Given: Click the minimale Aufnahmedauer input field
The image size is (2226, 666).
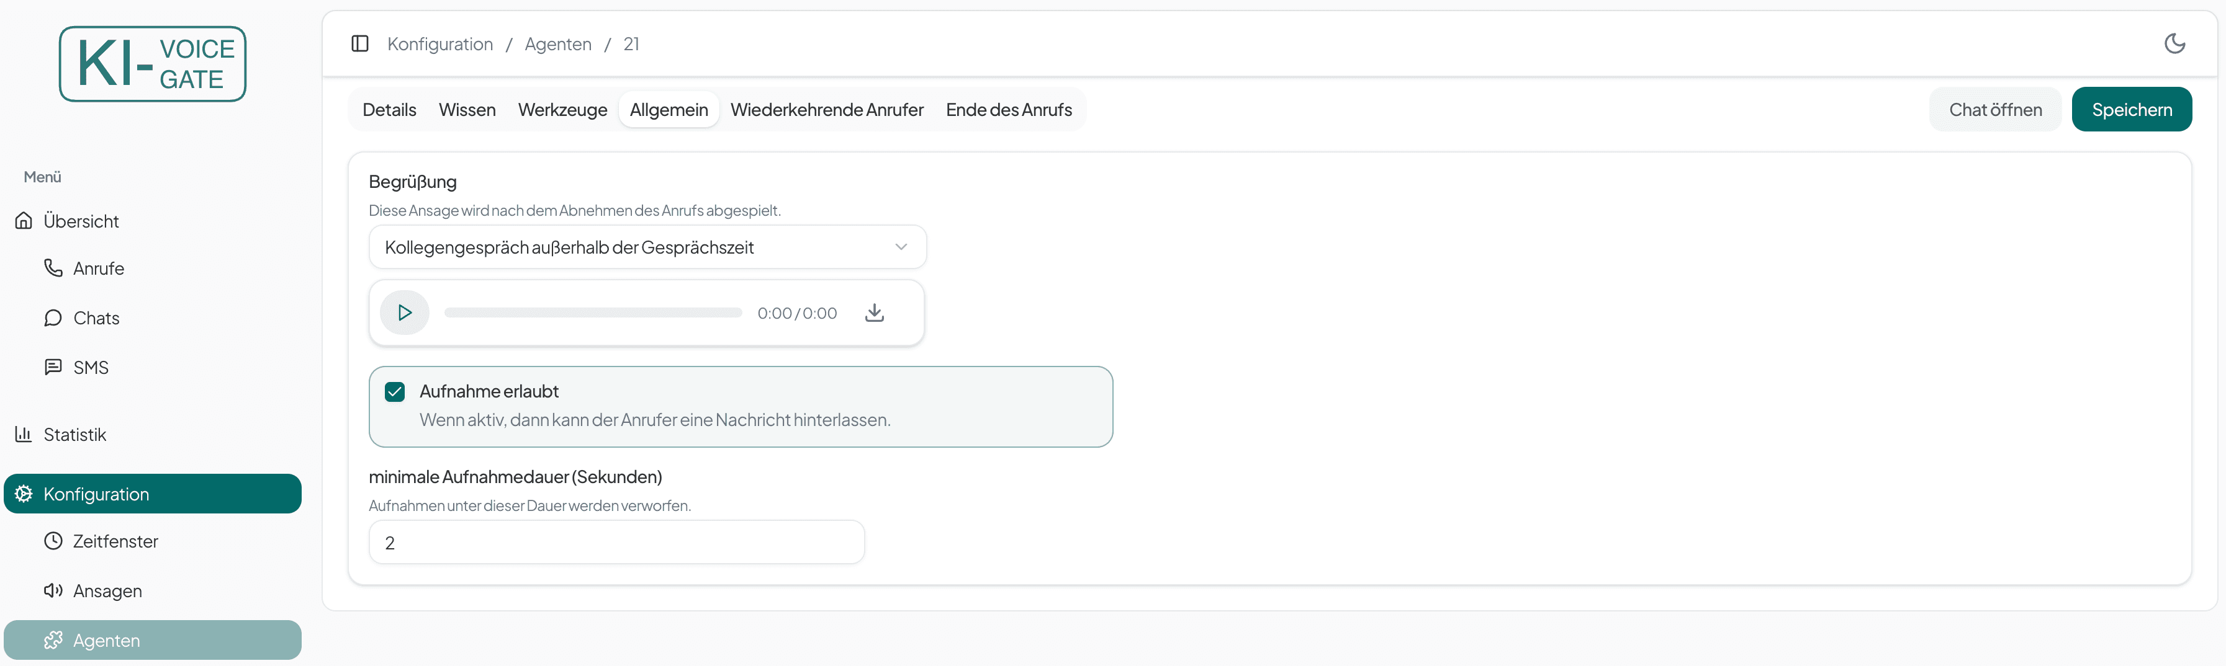Looking at the screenshot, I should tap(615, 542).
